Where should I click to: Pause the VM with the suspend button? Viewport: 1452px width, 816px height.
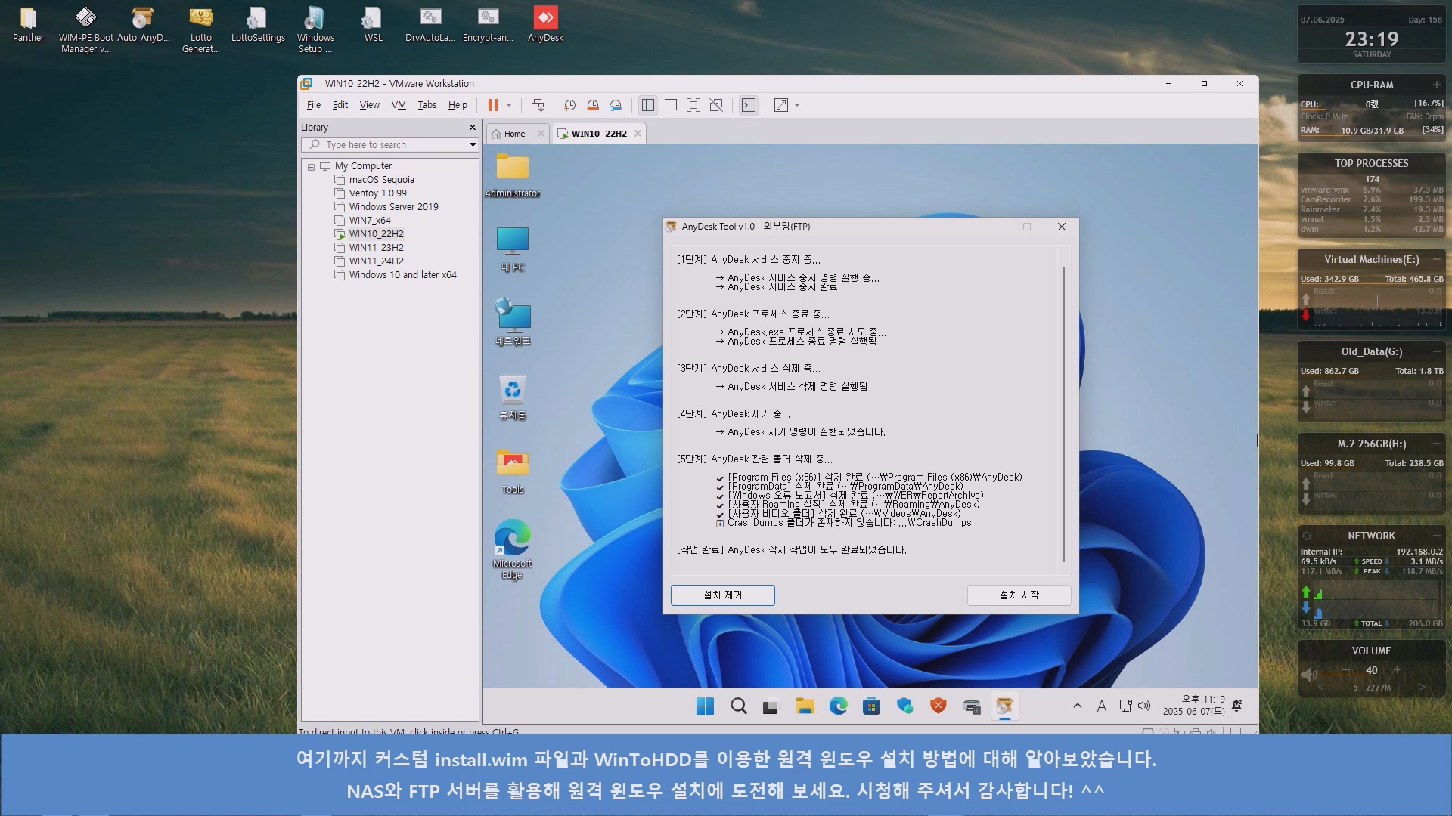pos(492,105)
